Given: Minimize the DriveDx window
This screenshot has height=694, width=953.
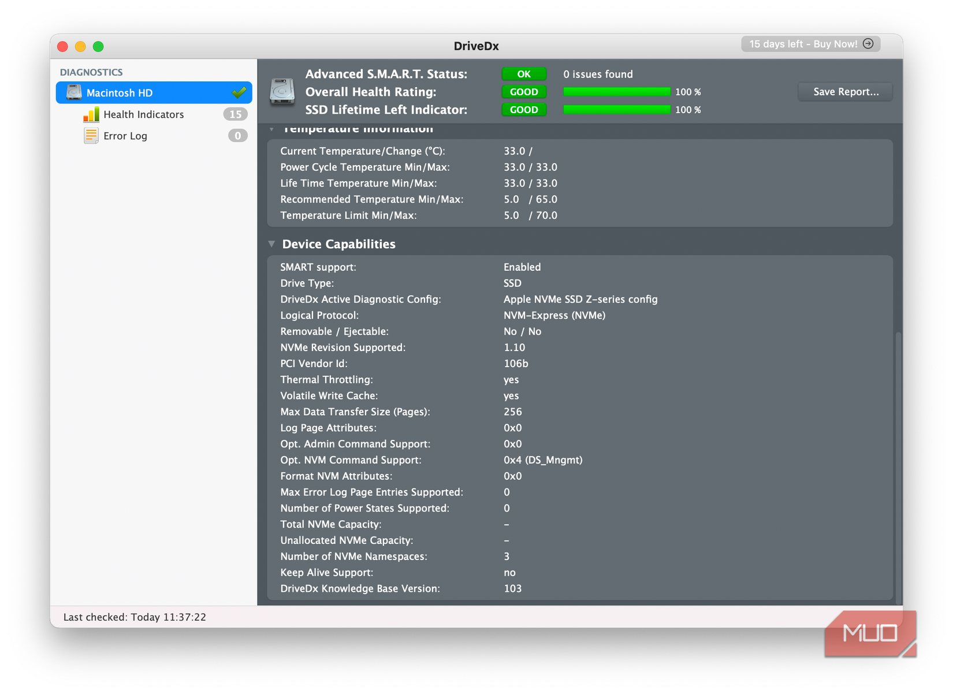Looking at the screenshot, I should 80,46.
